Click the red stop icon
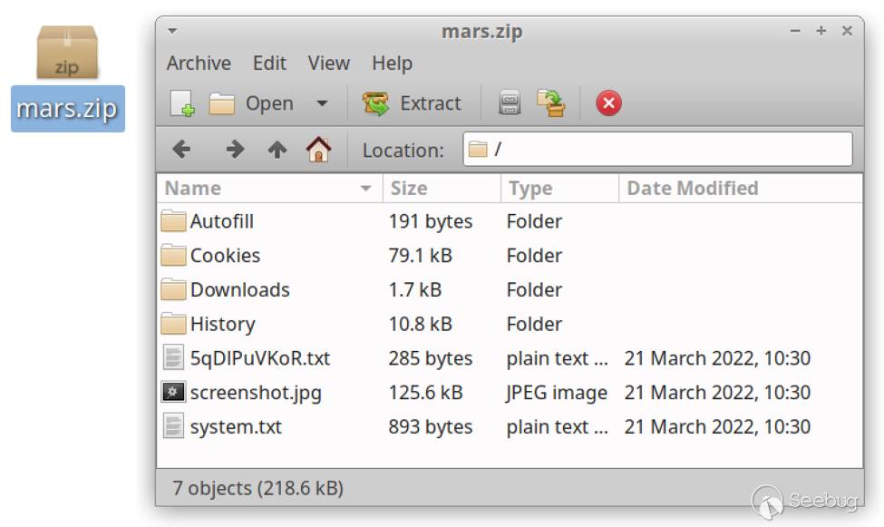Image resolution: width=884 pixels, height=527 pixels. click(x=608, y=103)
